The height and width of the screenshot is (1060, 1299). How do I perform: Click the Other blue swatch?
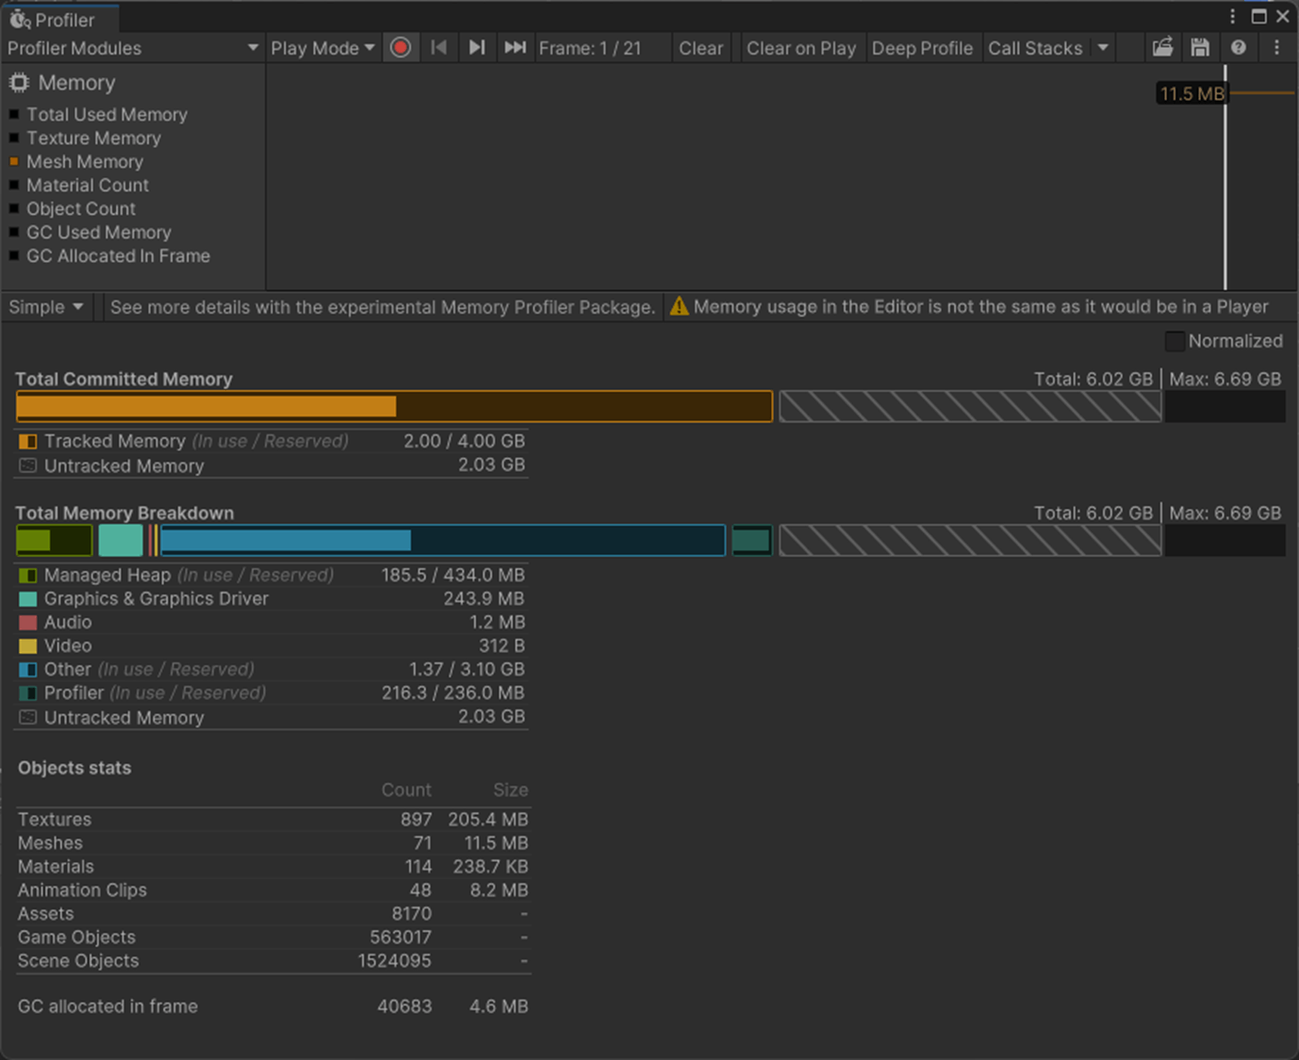pyautogui.click(x=28, y=669)
